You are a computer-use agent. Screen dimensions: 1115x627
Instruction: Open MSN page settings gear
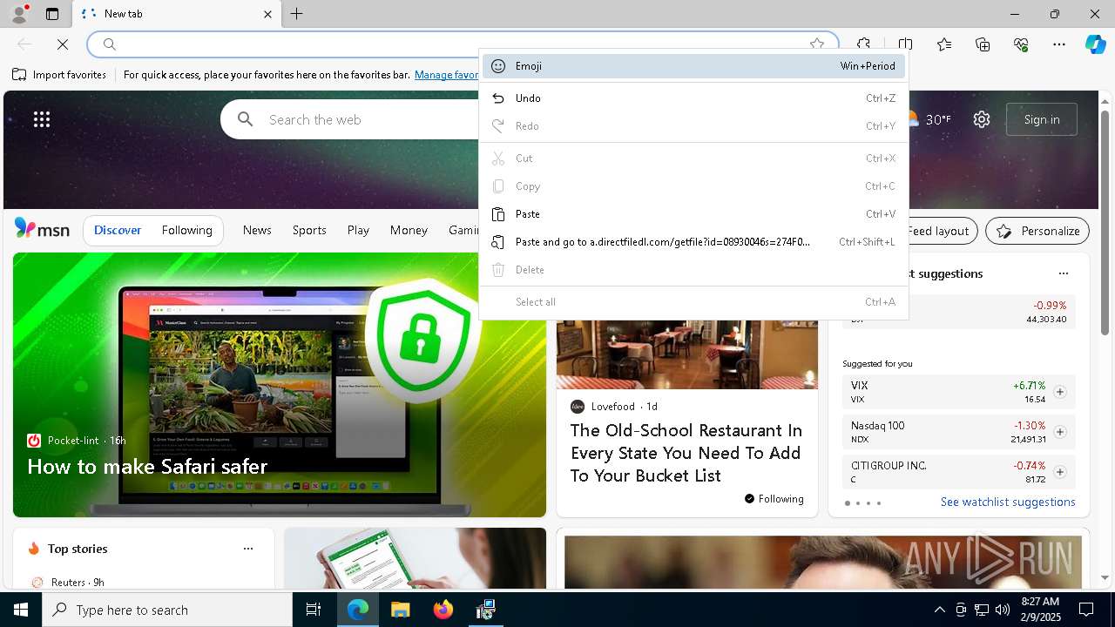982,119
